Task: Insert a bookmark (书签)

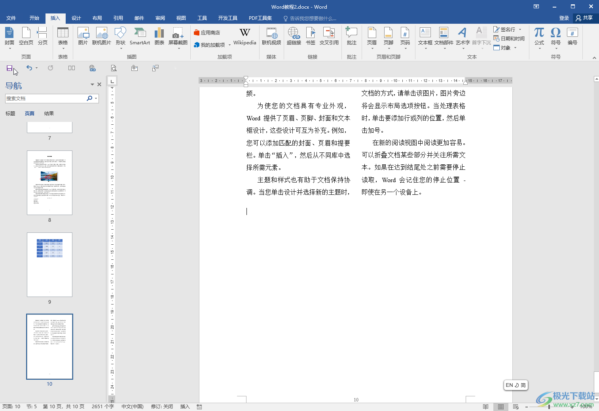Action: [311, 36]
